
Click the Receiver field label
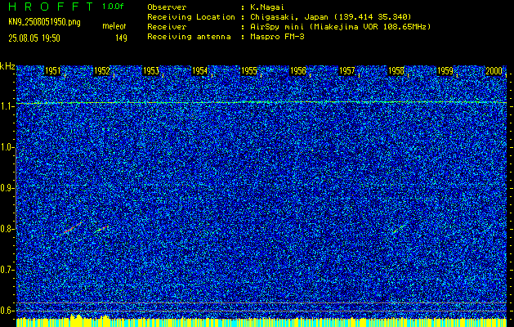pos(167,27)
